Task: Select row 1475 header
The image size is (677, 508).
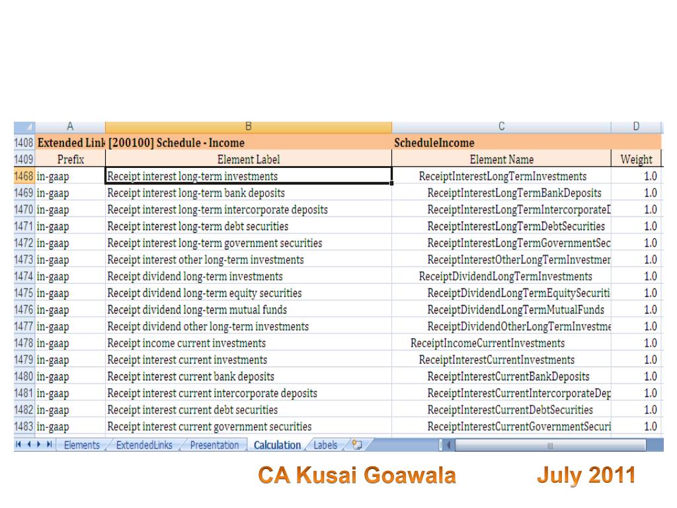Action: (x=24, y=293)
